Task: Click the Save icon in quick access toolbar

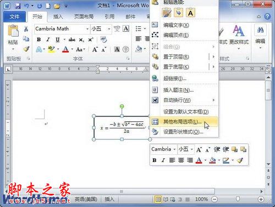Action: click(18, 6)
